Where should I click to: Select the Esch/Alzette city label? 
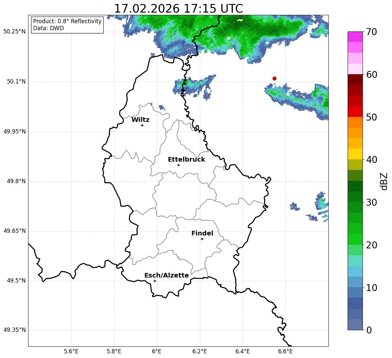167,275
